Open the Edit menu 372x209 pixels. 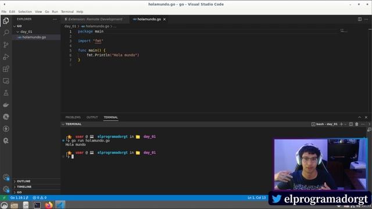point(12,12)
